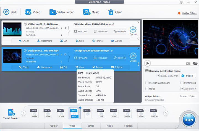Select MOV H264 format
The height and width of the screenshot is (131, 199).
(x=127, y=113)
